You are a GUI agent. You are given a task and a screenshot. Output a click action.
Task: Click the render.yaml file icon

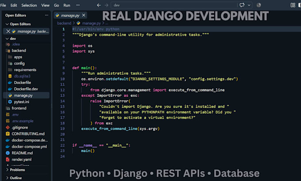[8, 159]
